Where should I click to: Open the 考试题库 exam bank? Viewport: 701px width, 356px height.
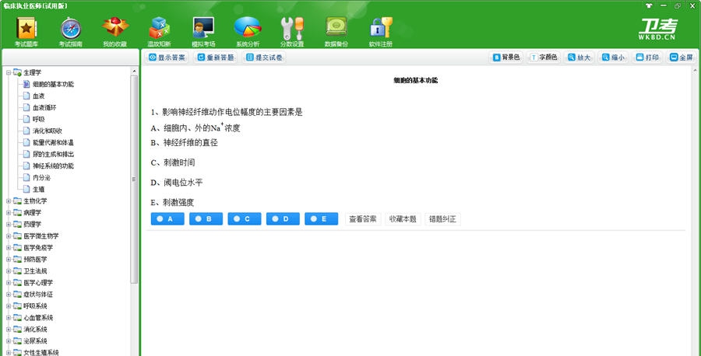click(x=26, y=32)
